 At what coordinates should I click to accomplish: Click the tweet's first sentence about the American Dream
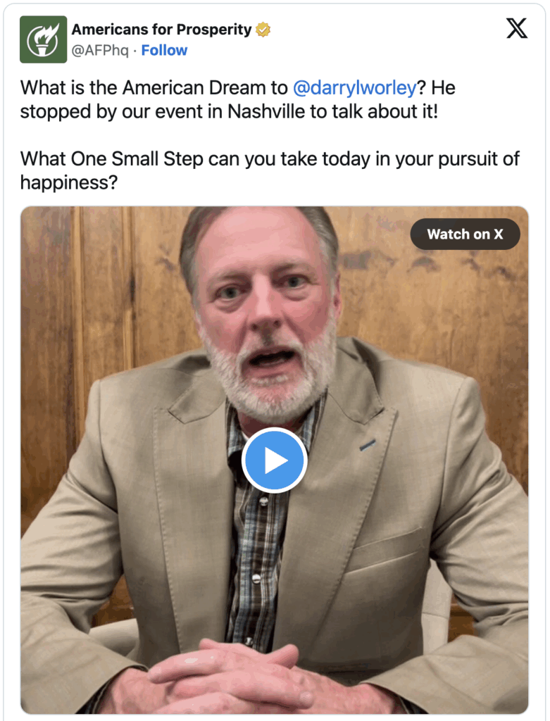click(218, 88)
